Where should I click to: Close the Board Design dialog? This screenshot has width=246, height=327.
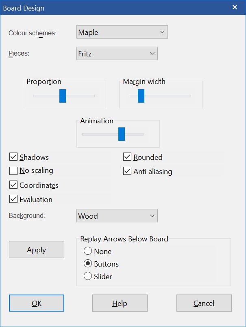coord(235,7)
